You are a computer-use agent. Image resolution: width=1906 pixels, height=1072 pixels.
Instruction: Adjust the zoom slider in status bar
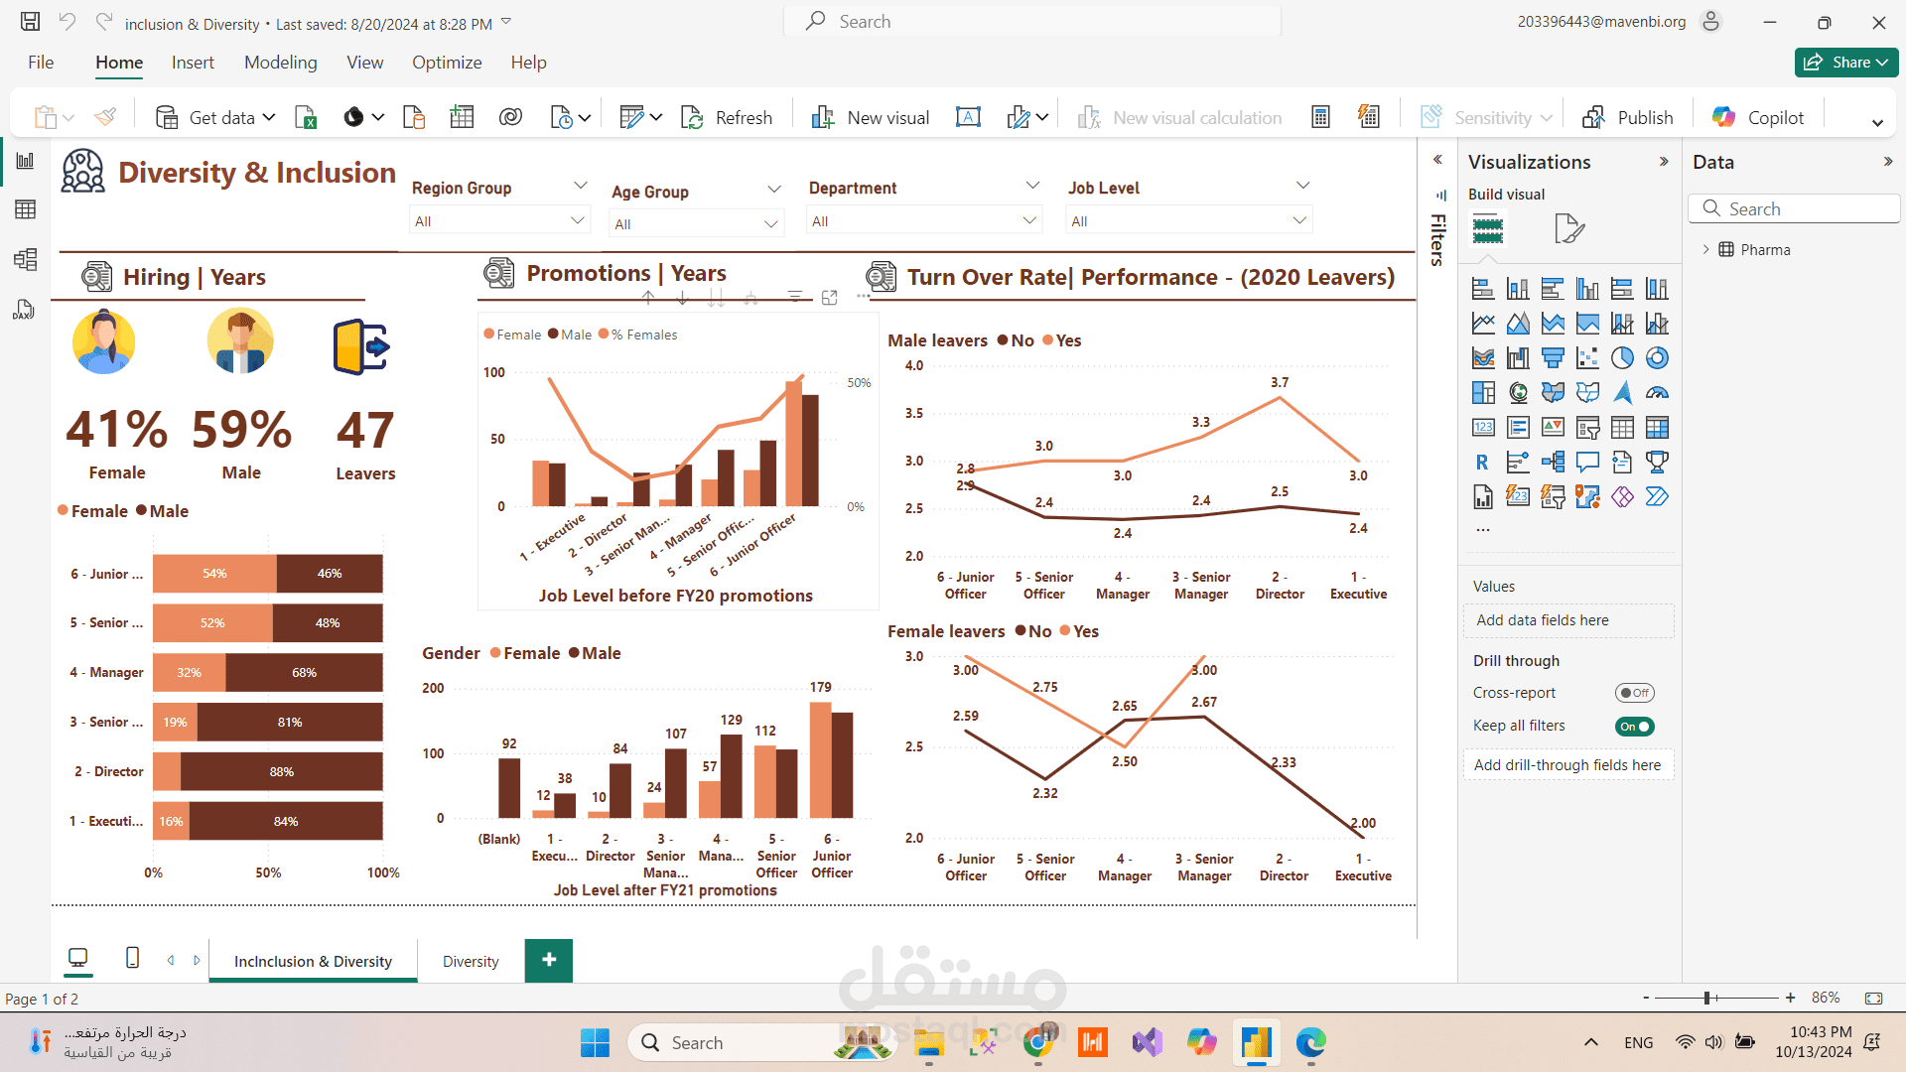tap(1707, 998)
